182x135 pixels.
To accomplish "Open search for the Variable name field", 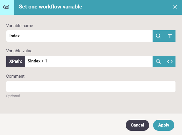I will (158, 36).
